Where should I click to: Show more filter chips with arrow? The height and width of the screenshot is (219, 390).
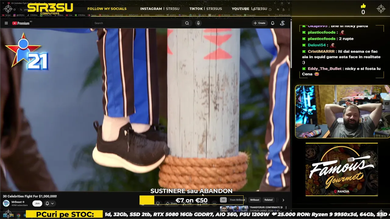coord(283,200)
